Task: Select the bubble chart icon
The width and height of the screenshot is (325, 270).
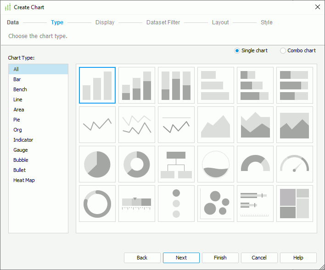Action: pos(215,204)
